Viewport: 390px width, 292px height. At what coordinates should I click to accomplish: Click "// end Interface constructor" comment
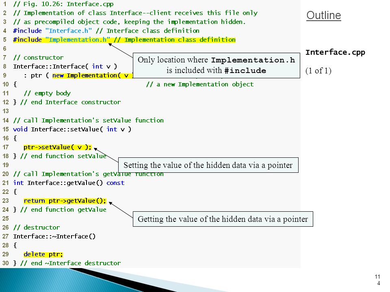point(70,102)
